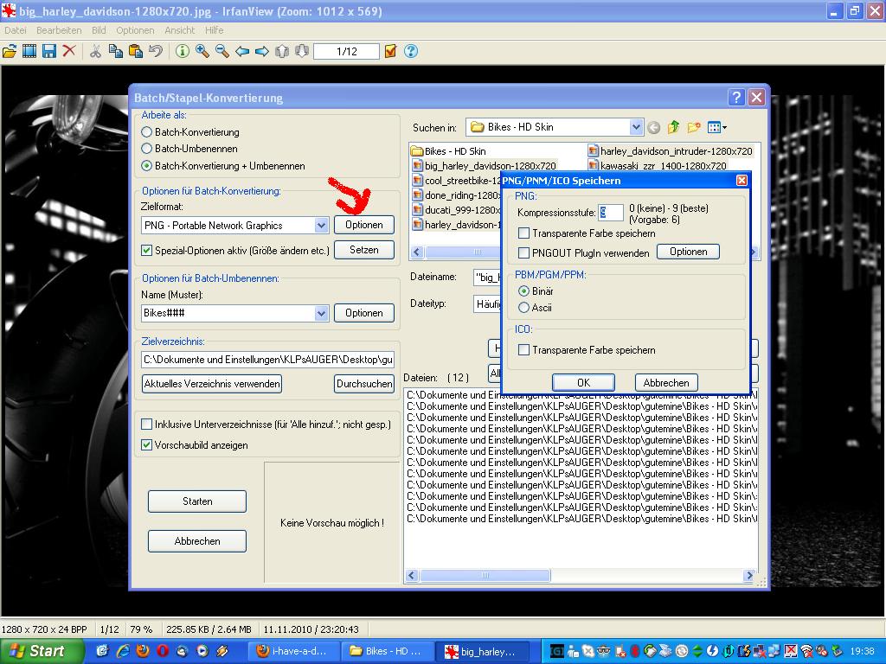Viewport: 886px width, 664px height.
Task: Click the Optionen button beside PNGOUT PlugIn
Action: click(688, 252)
